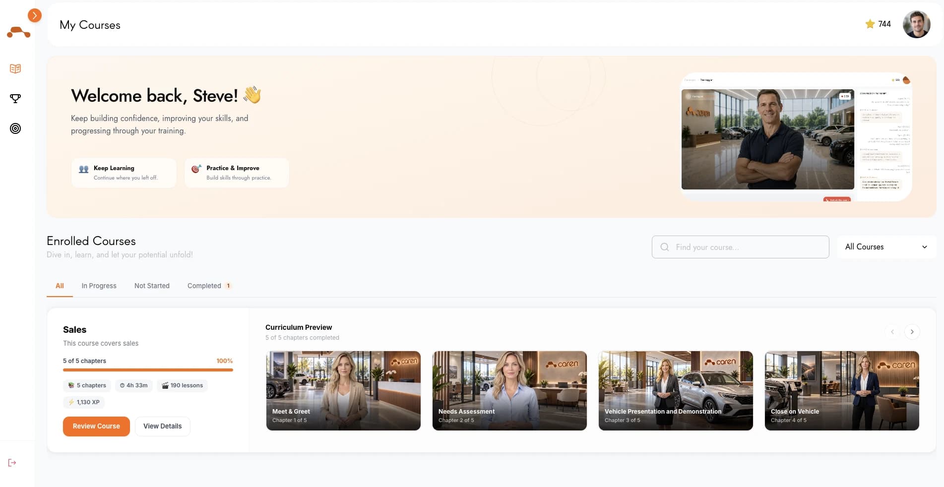Click the Caren car logo in sidebar

[18, 32]
